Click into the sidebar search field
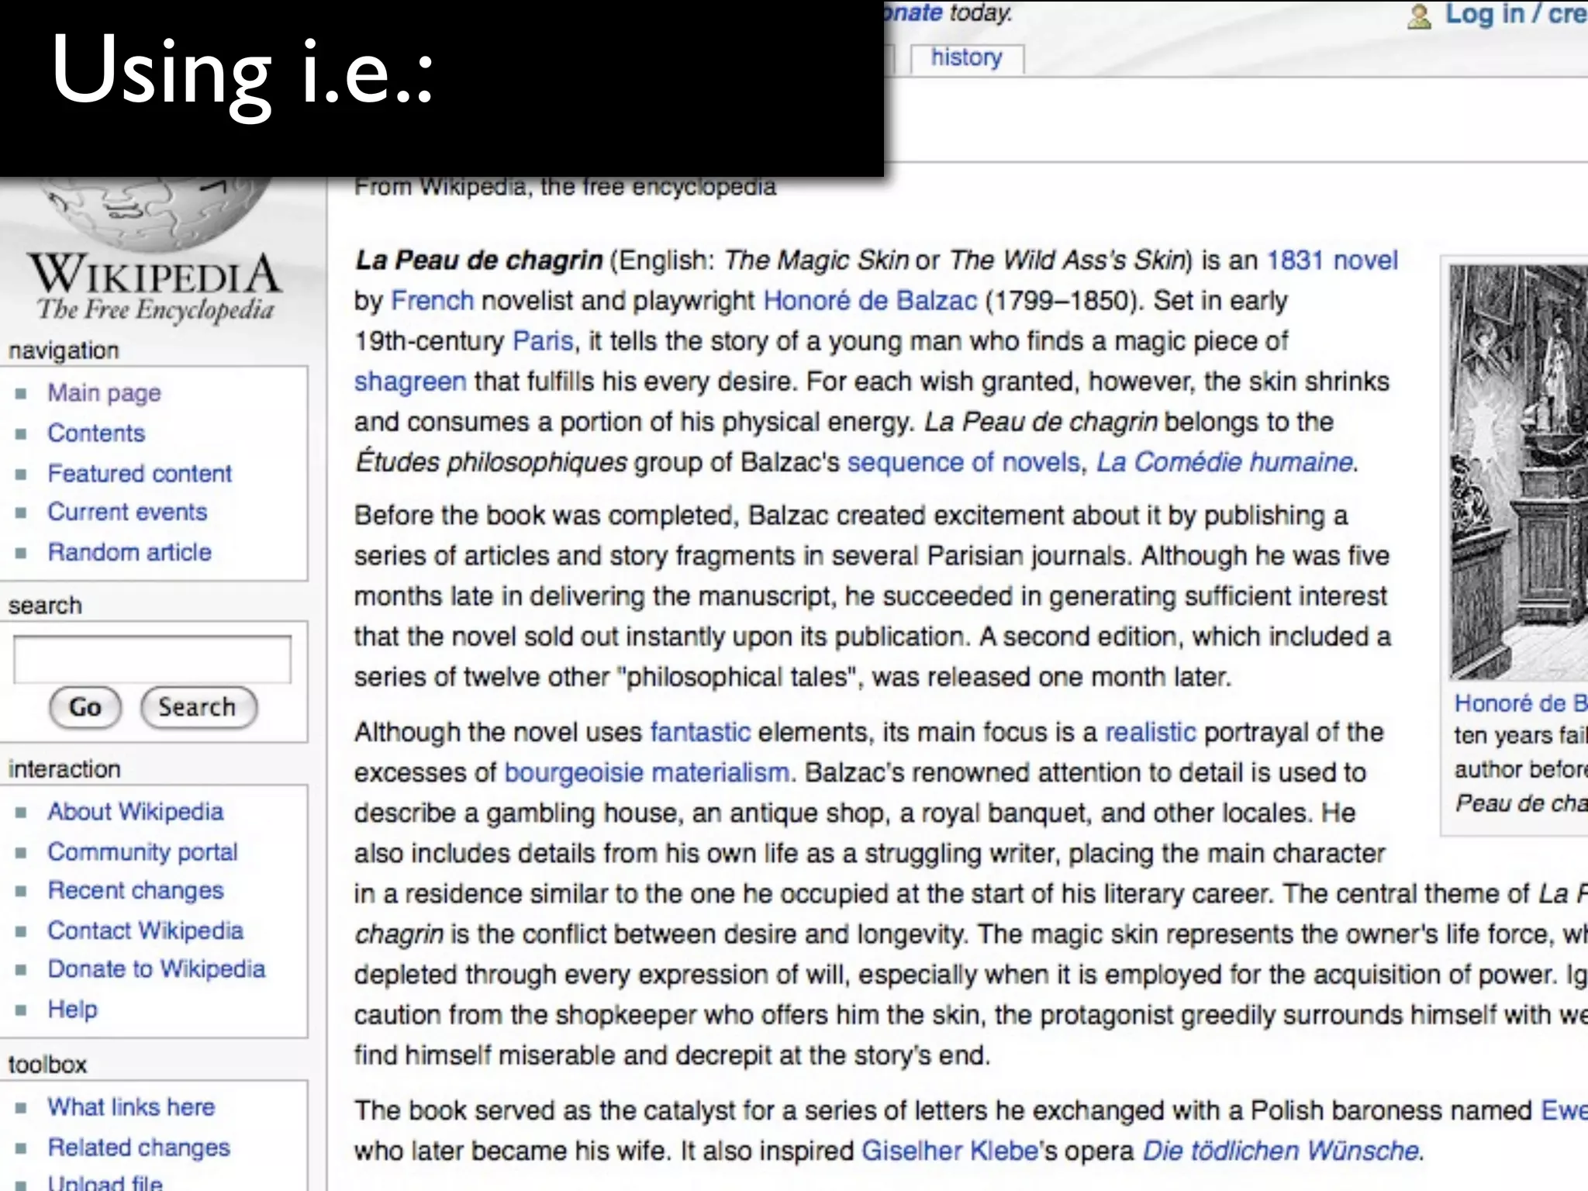The width and height of the screenshot is (1588, 1191). pos(152,660)
